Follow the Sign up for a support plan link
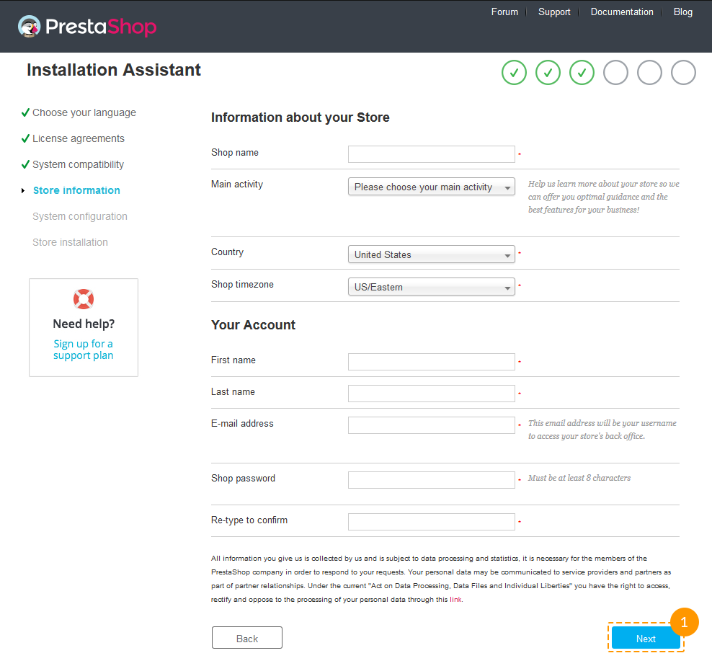 coord(83,350)
